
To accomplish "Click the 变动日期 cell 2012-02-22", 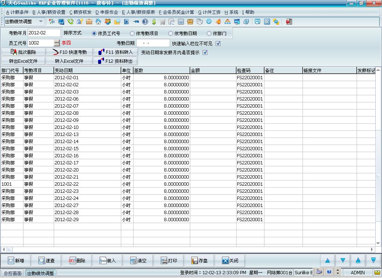I will click(x=87, y=184).
